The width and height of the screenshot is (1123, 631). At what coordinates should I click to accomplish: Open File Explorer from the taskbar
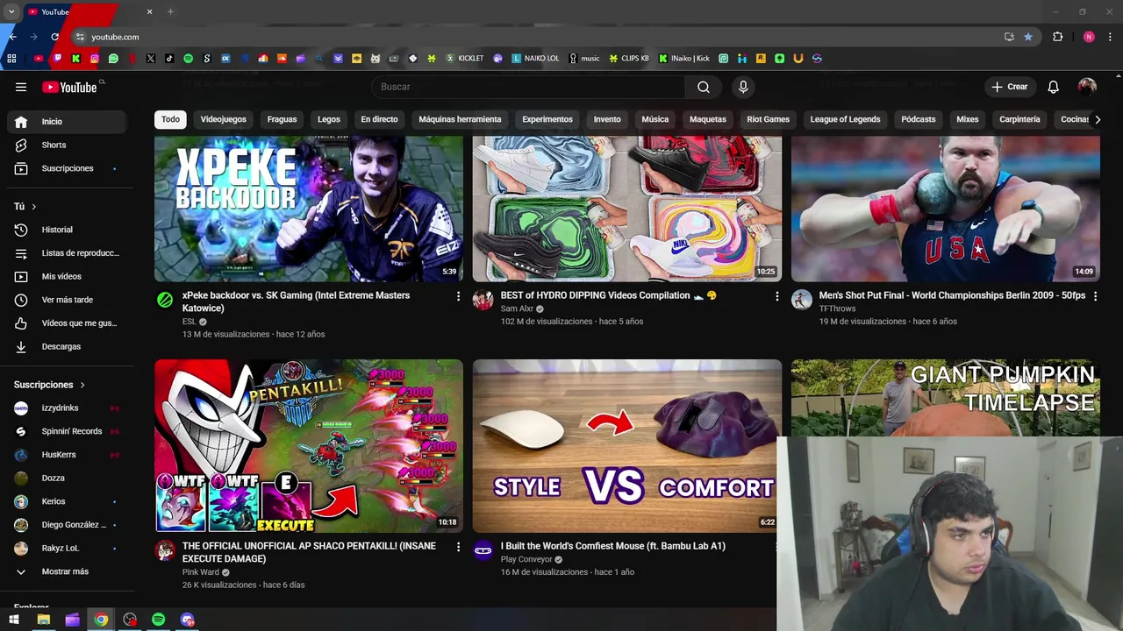(x=43, y=620)
